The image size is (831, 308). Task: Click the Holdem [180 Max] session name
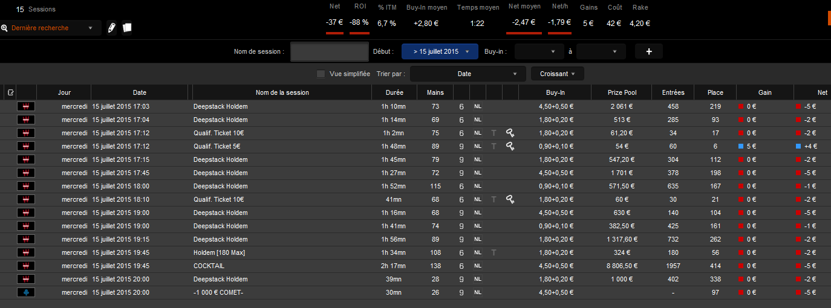tap(219, 252)
